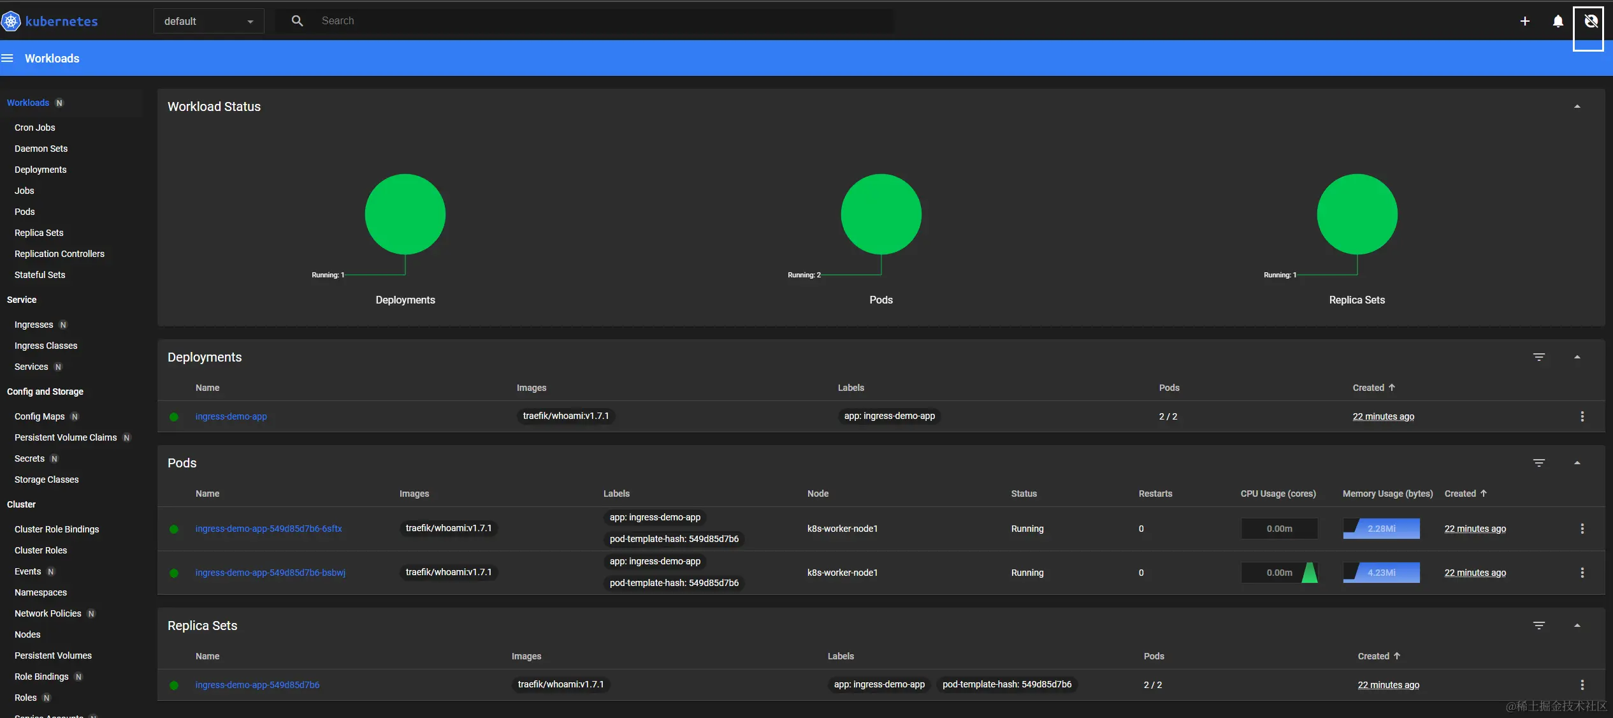Go to Daemon Sets in sidebar
The height and width of the screenshot is (718, 1613).
click(x=41, y=149)
